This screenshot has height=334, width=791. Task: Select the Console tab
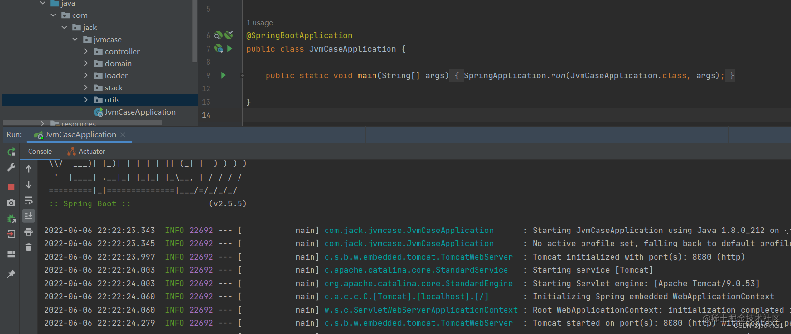(40, 152)
